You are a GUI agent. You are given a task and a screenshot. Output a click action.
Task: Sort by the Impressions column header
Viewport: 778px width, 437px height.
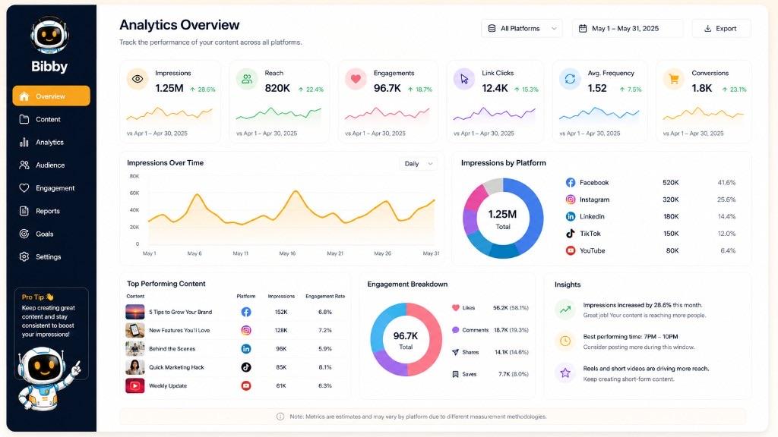[x=281, y=297]
